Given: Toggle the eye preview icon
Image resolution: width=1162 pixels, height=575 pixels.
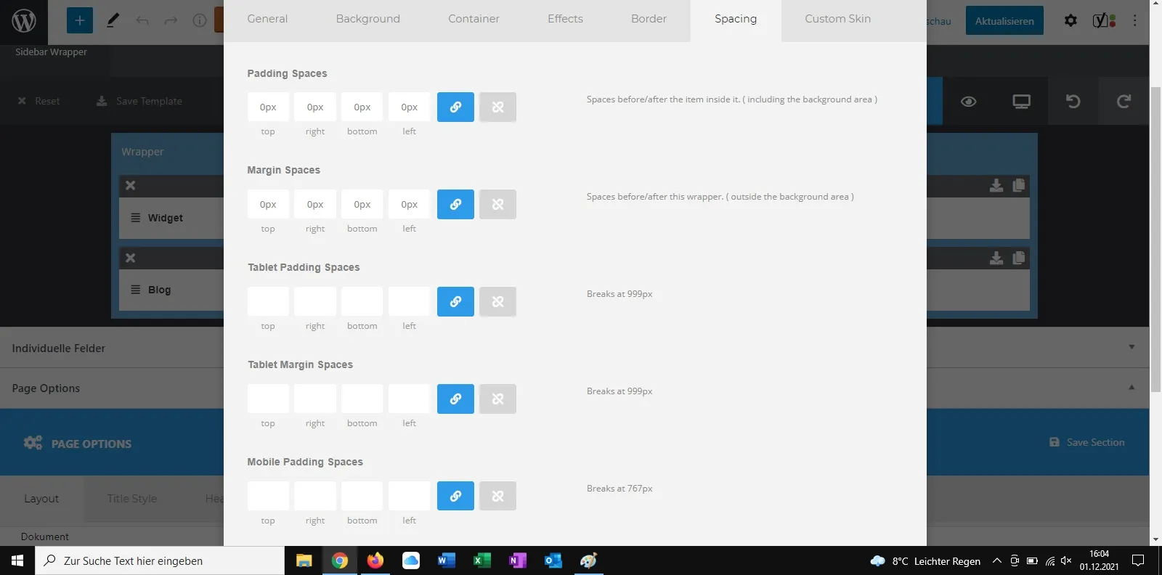Looking at the screenshot, I should pos(968,102).
